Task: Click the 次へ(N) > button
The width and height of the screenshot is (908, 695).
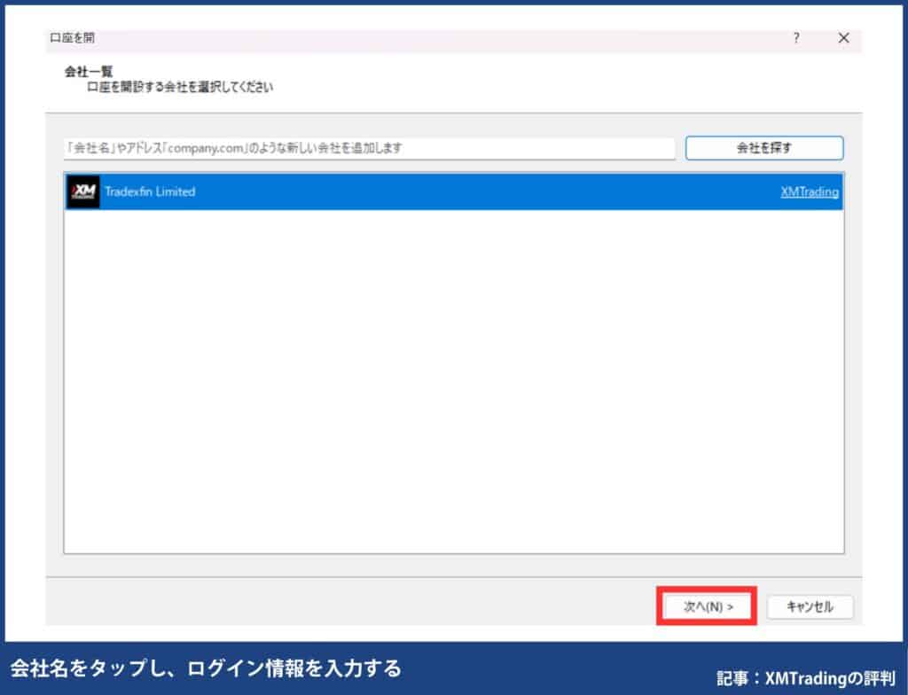Action: (x=707, y=606)
